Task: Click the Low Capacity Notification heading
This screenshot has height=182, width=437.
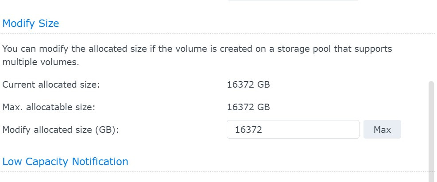Action: click(x=65, y=162)
